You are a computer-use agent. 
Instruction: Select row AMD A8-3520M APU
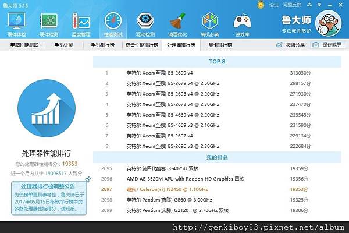217,179
